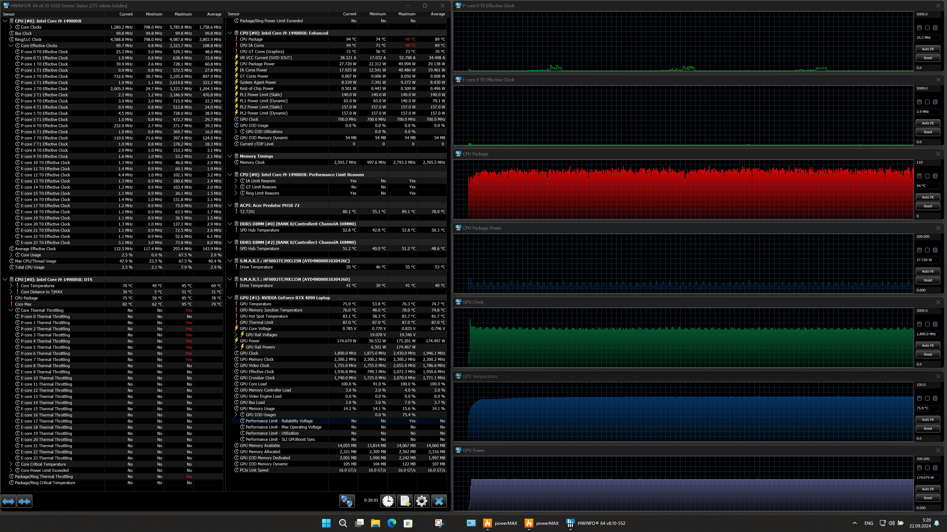Click the 110 max scale field of CPU Package graph
This screenshot has height=532, width=947.
coord(927,162)
